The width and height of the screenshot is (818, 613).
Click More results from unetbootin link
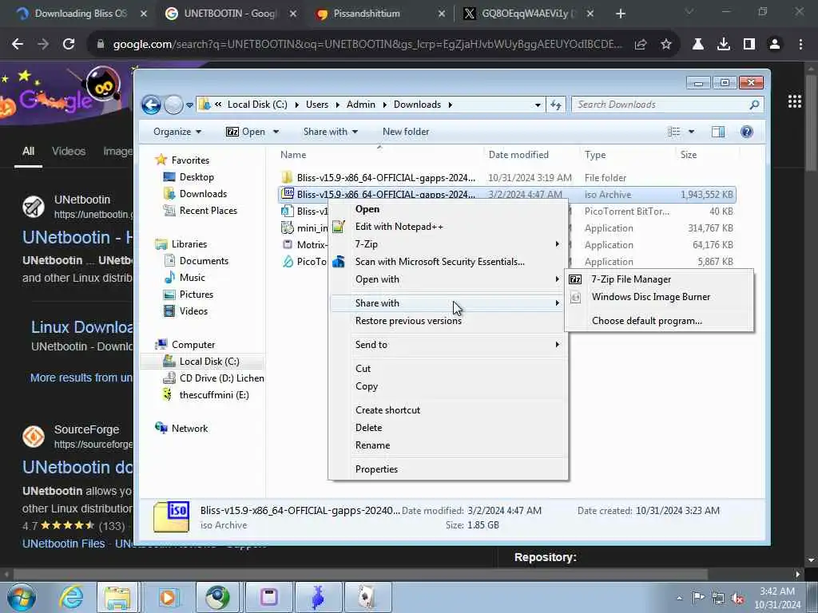(81, 378)
